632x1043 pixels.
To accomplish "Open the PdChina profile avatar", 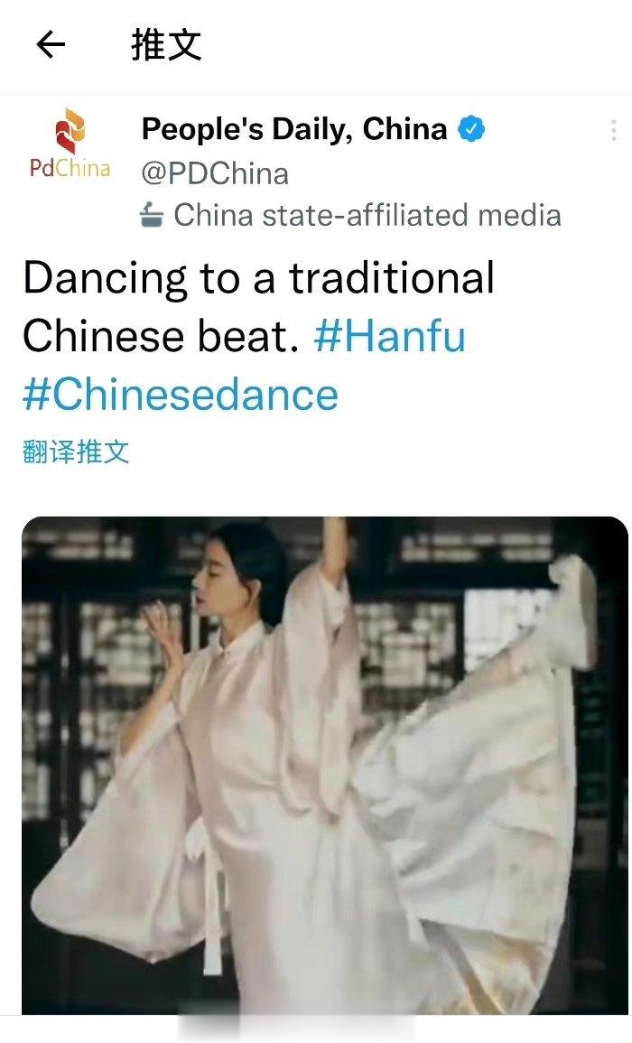I will pyautogui.click(x=70, y=143).
